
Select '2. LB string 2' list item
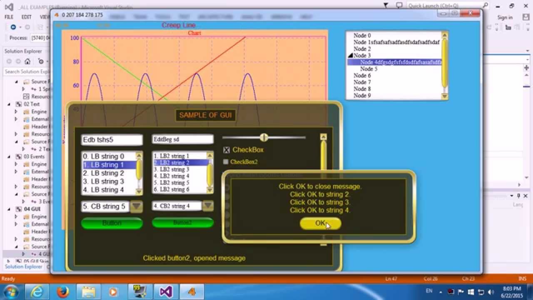click(109, 173)
